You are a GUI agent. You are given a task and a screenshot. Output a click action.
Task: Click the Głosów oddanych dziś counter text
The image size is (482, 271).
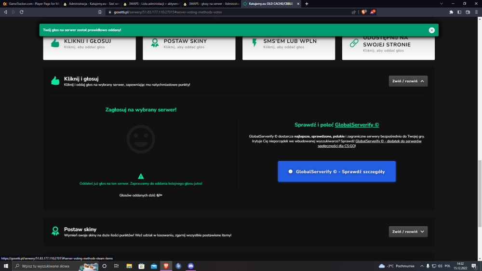coord(141,195)
